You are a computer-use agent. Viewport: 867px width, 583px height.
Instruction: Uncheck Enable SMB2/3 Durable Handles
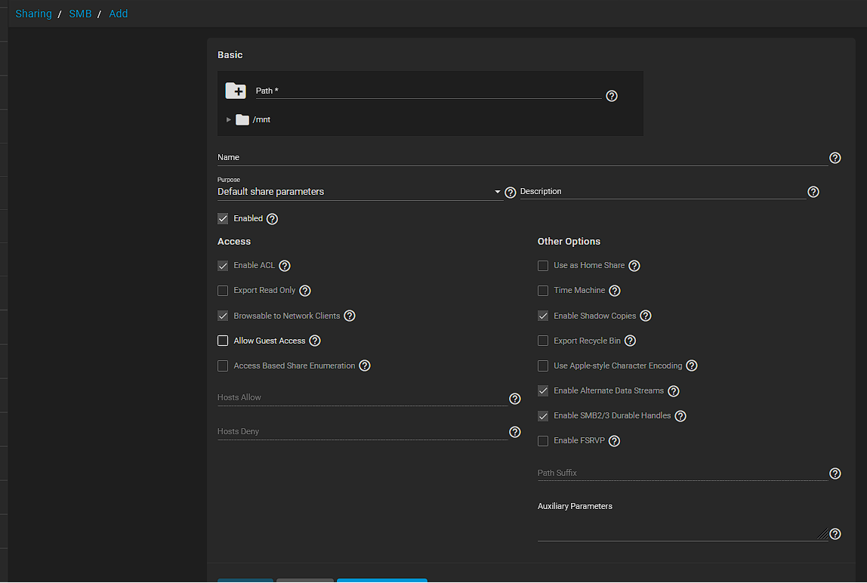[x=543, y=416]
